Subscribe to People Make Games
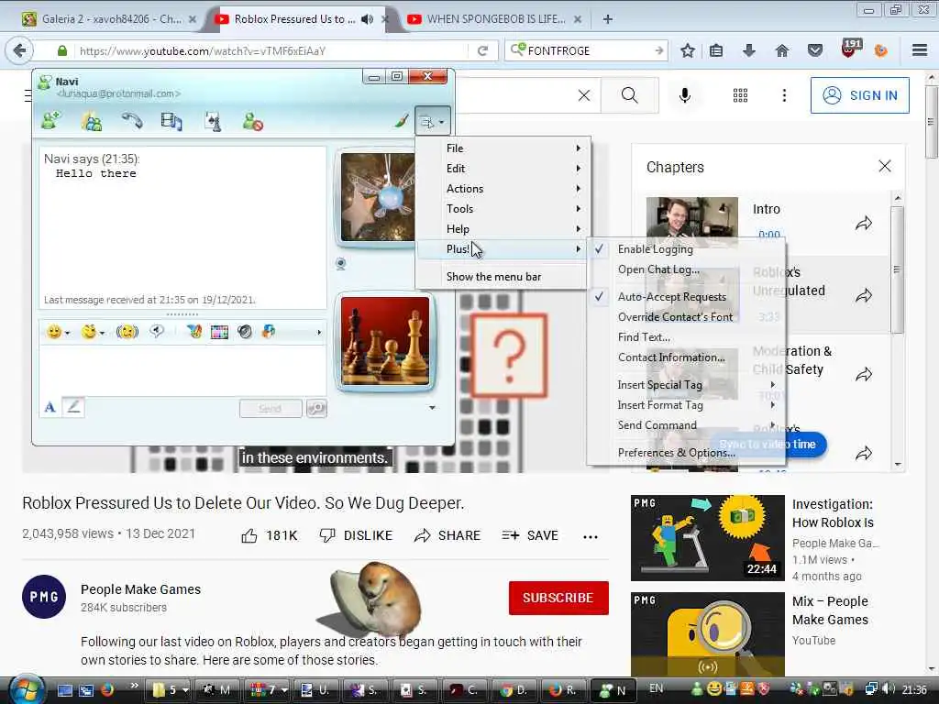 tap(558, 598)
